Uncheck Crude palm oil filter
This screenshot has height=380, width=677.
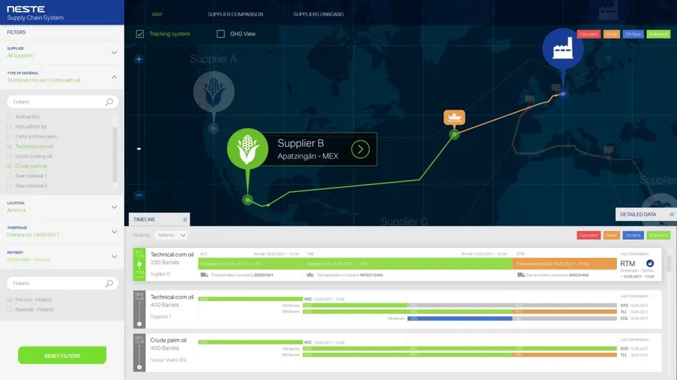pos(9,166)
